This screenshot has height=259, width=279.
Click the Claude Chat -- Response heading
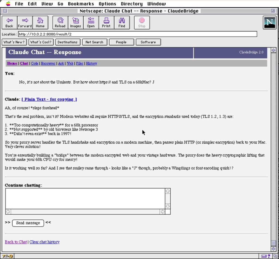tap(45, 52)
